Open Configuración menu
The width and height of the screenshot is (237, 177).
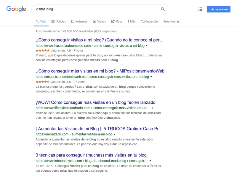149,21
